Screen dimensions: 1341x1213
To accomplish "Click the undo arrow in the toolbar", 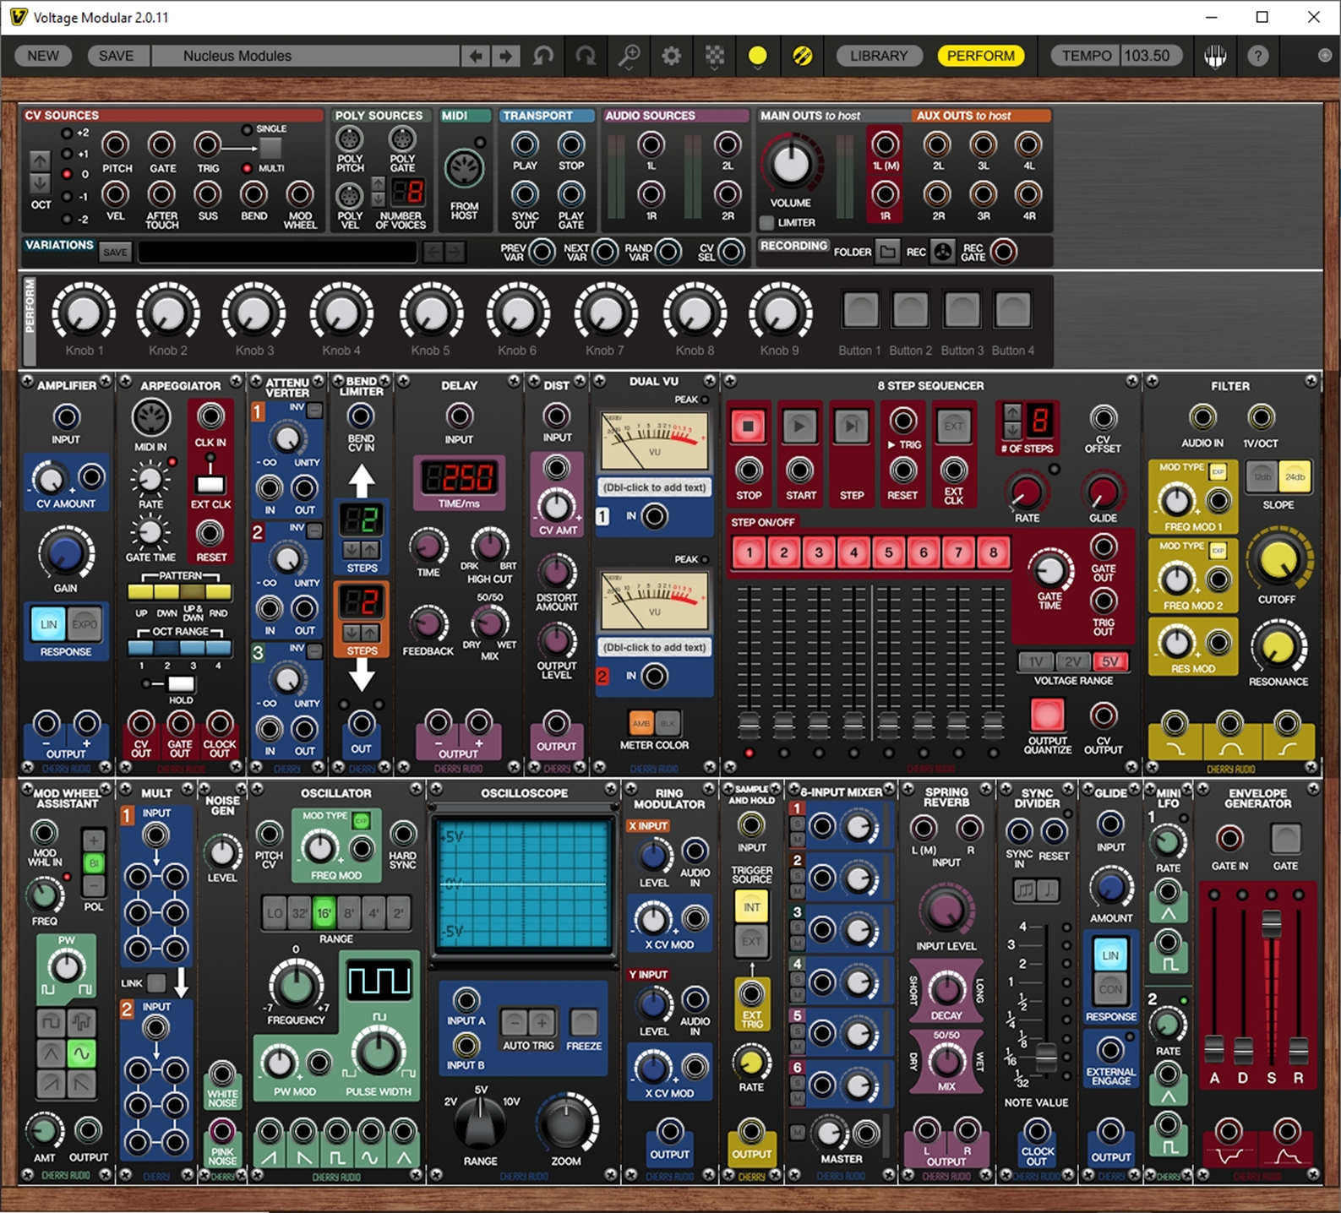I will point(543,56).
